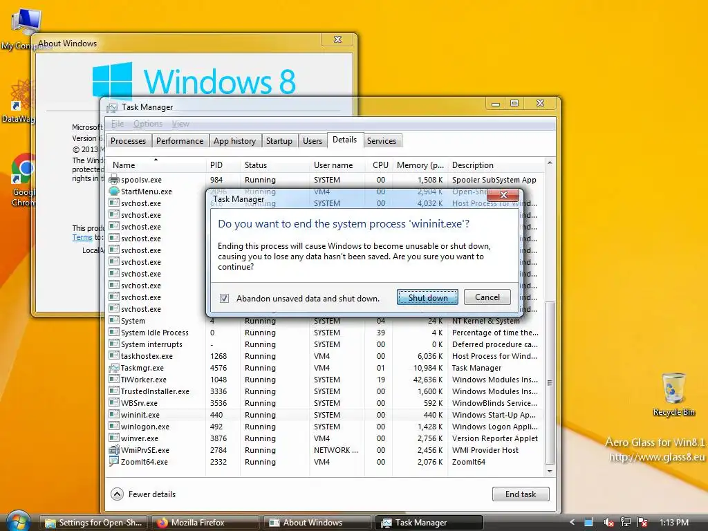This screenshot has width=708, height=531.
Task: Select the 'WMI Provider Host' description
Action: coord(485,450)
